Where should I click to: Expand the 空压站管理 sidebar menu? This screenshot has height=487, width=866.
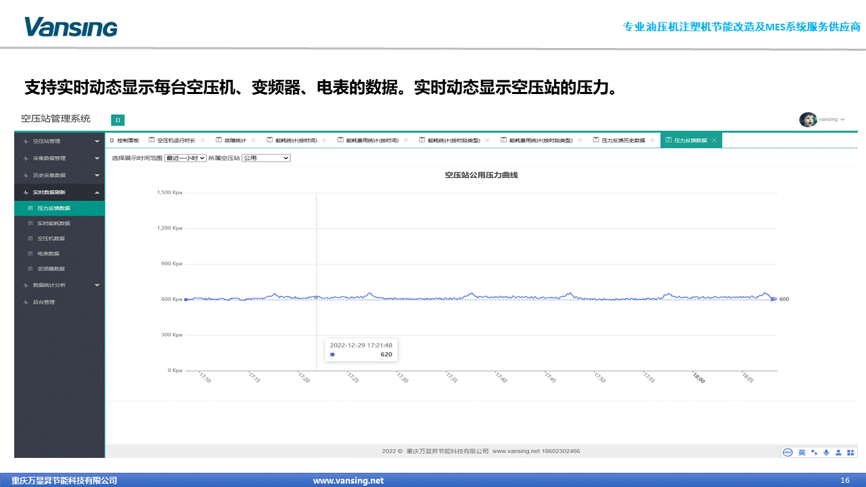[x=60, y=141]
